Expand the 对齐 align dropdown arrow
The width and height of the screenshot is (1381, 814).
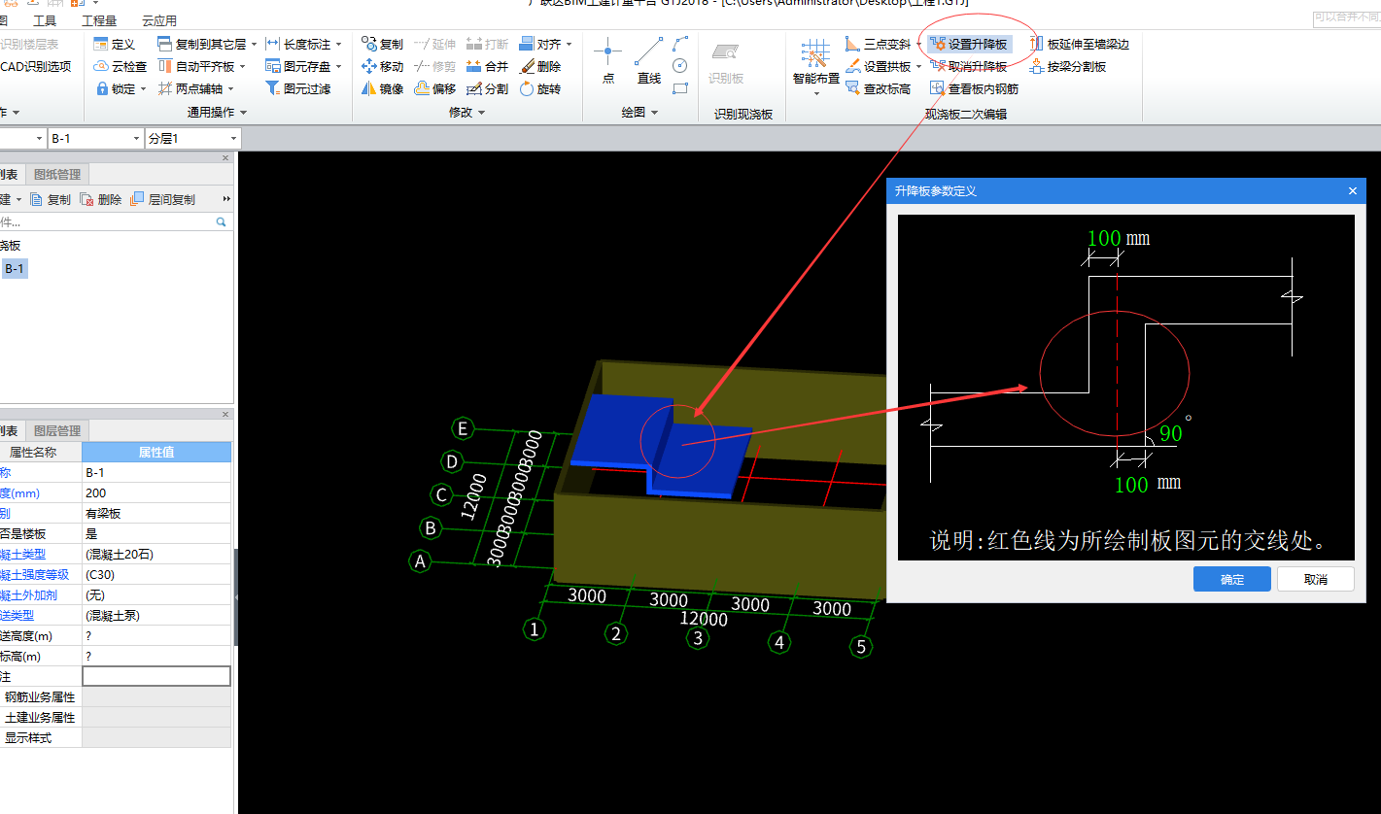(569, 44)
